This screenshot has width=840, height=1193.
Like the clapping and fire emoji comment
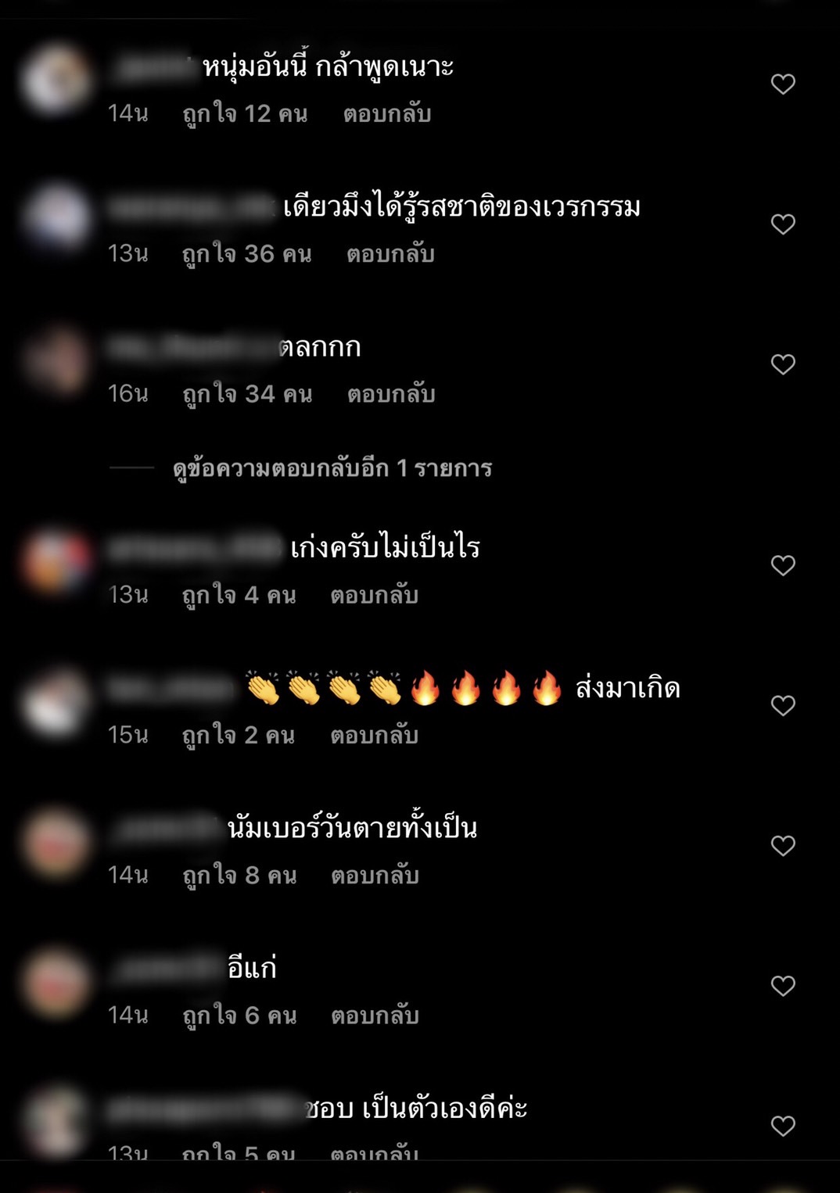783,705
